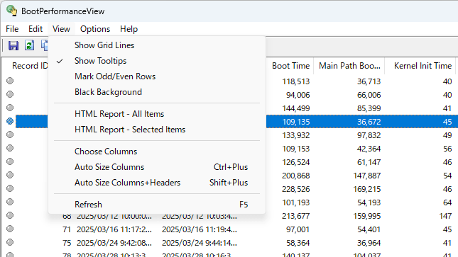Click main path value 147,887
This screenshot has width=458, height=257.
[x=367, y=176]
